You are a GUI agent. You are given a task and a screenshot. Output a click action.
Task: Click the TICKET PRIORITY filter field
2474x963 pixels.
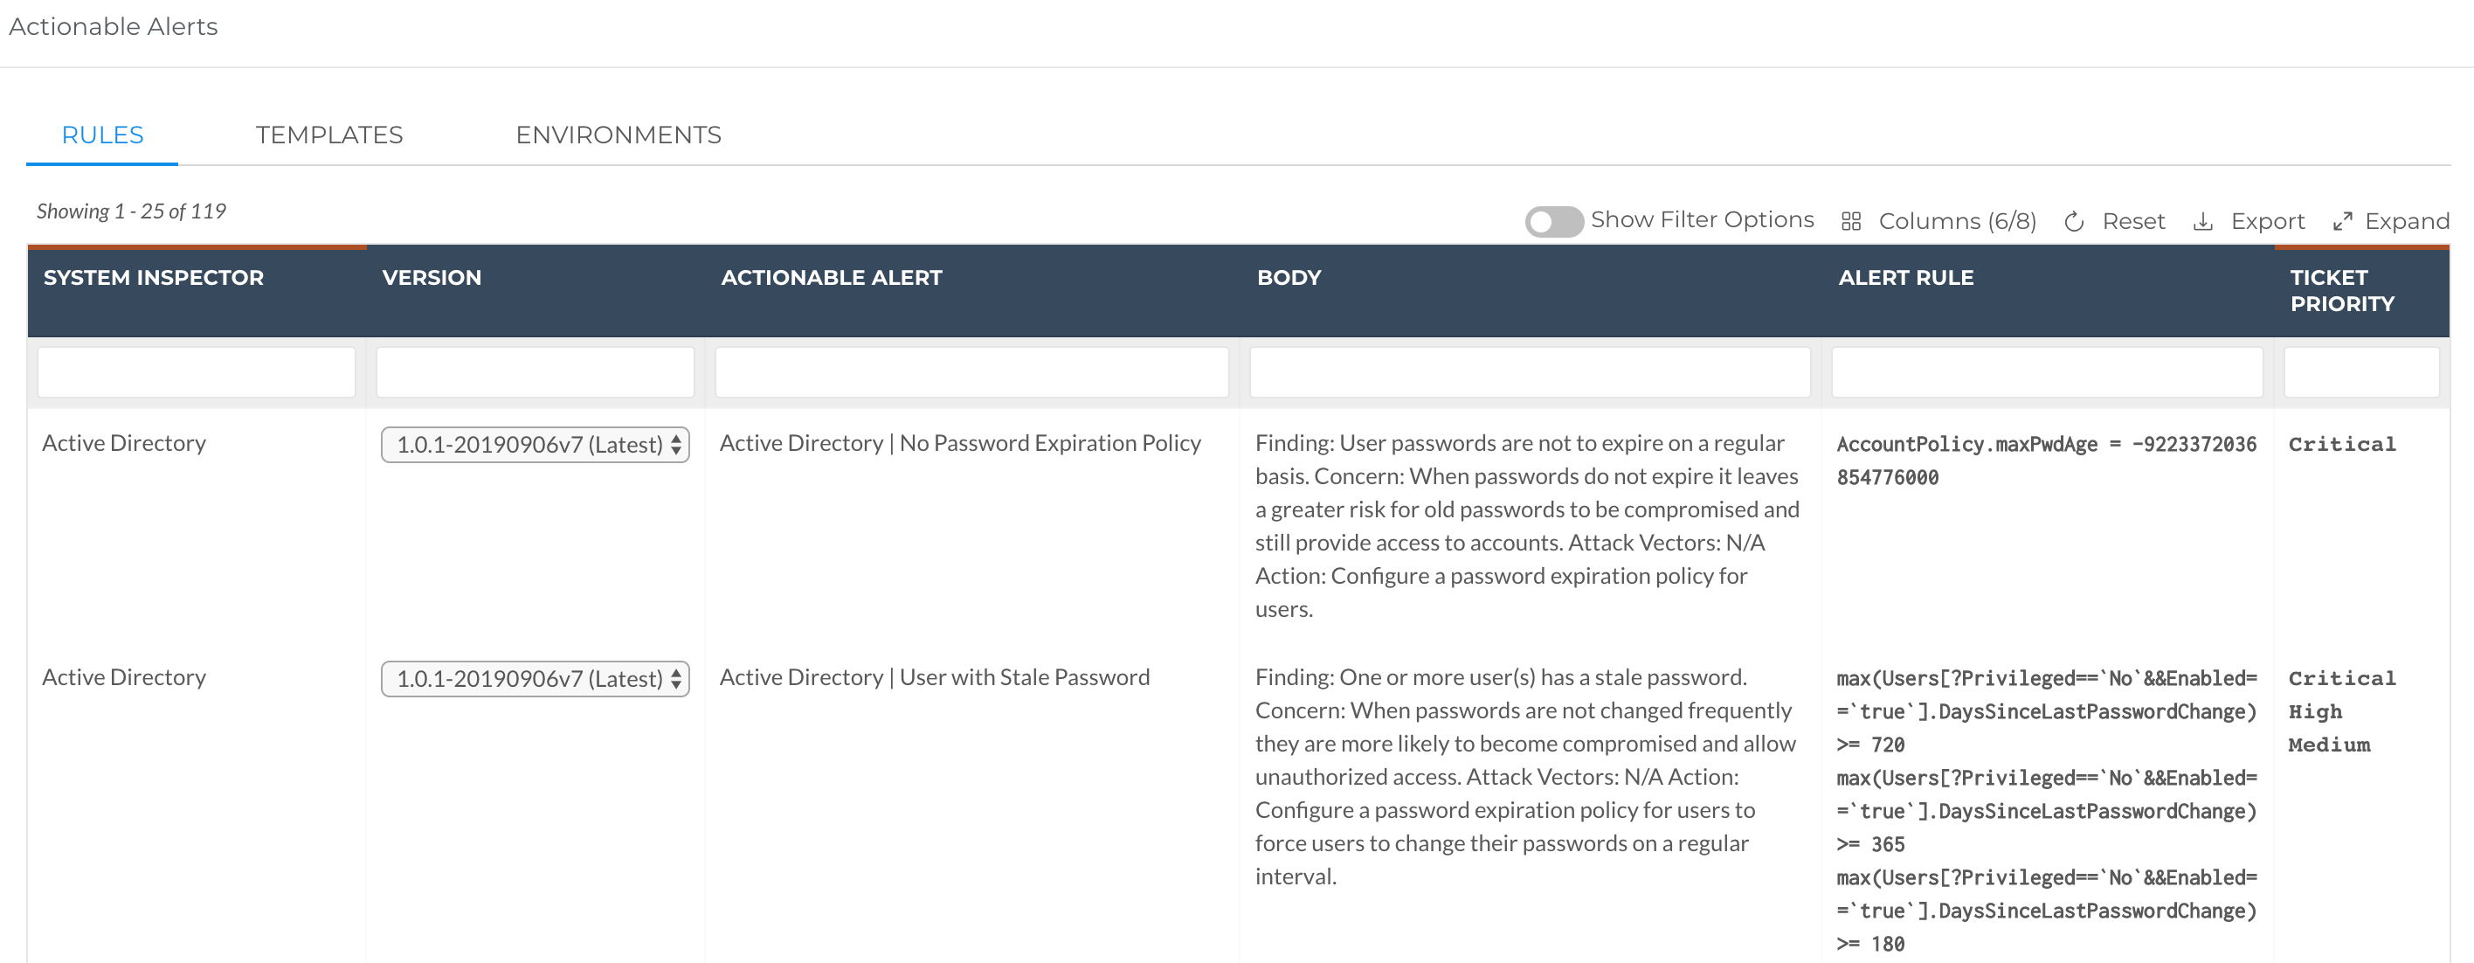pyautogui.click(x=2364, y=372)
